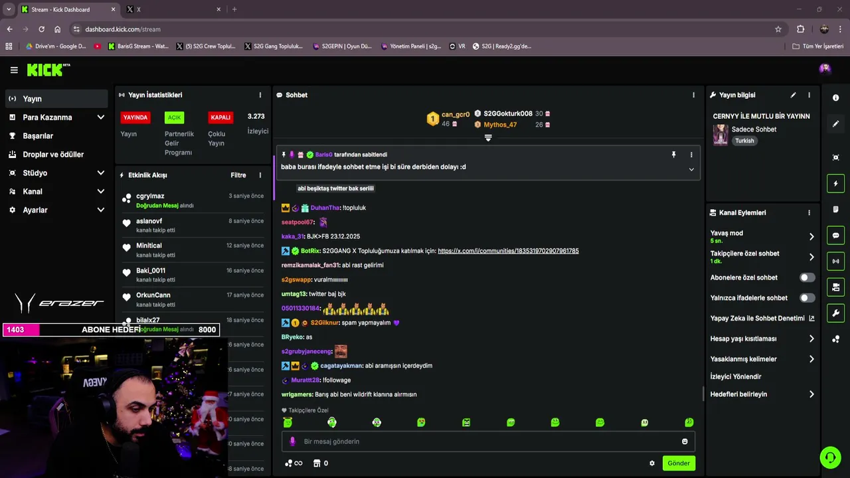Screen dimensions: 850x478
Task: Select the first angel-halo Kick emote
Action: pyautogui.click(x=288, y=422)
